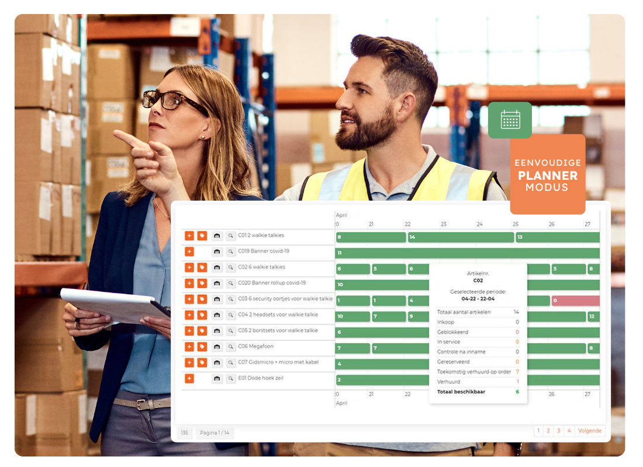643x467 pixels.
Task: Click the C019 green bar showing 11
Action: click(x=467, y=253)
